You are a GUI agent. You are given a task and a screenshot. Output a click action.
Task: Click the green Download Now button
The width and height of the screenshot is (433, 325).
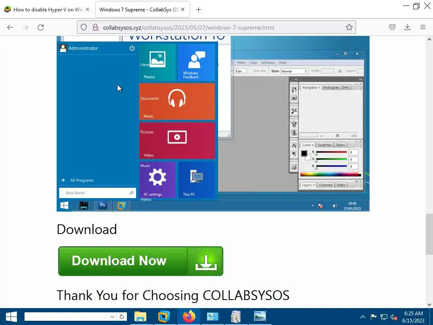[x=140, y=261]
